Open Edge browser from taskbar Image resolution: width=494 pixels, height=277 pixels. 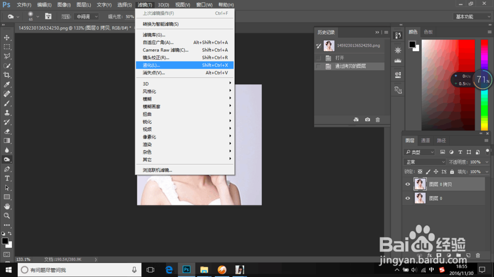(x=169, y=270)
